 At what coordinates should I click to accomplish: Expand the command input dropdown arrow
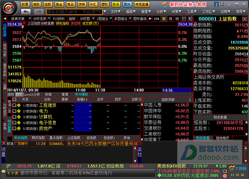(x=105, y=12)
